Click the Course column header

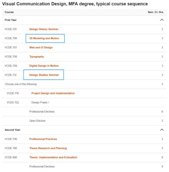pos(9,12)
